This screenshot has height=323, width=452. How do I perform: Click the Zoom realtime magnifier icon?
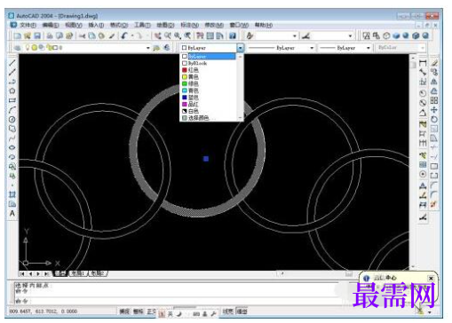point(168,35)
